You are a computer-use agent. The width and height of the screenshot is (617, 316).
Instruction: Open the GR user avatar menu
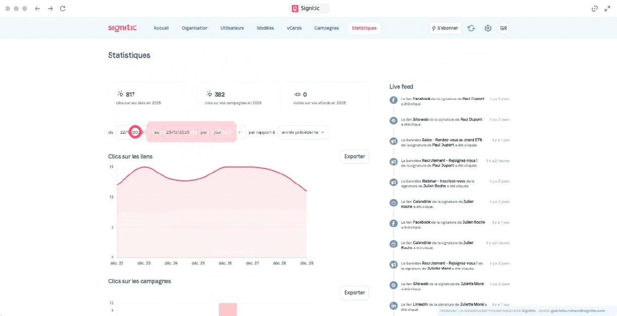click(x=503, y=28)
